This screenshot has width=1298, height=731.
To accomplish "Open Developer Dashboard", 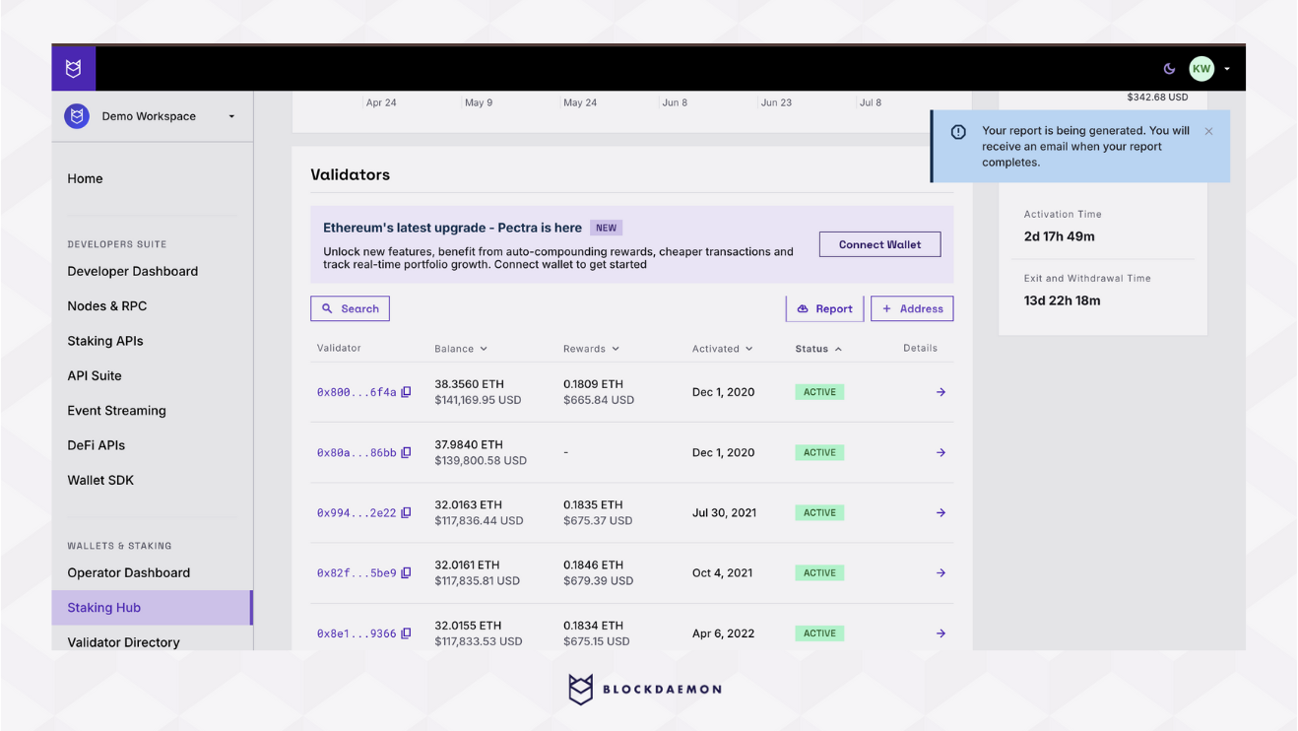I will pyautogui.click(x=132, y=271).
